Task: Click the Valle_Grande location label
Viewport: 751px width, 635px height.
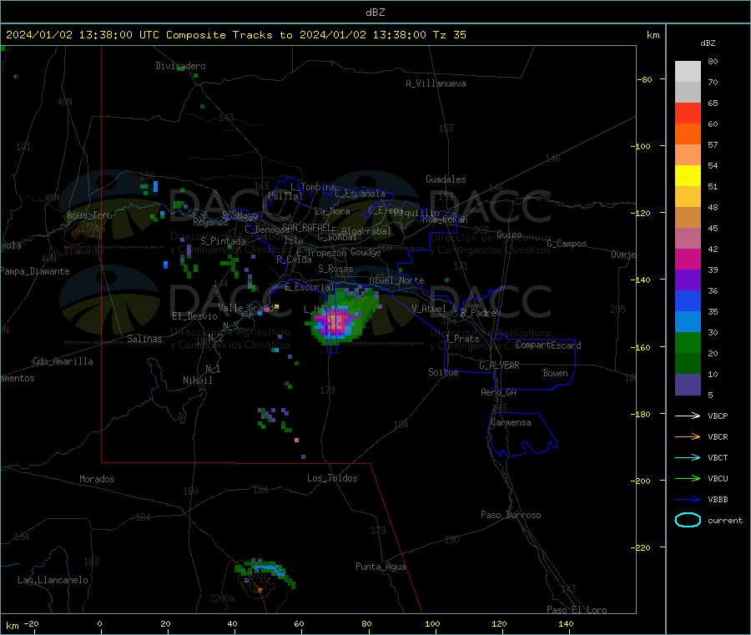Action: pyautogui.click(x=248, y=307)
